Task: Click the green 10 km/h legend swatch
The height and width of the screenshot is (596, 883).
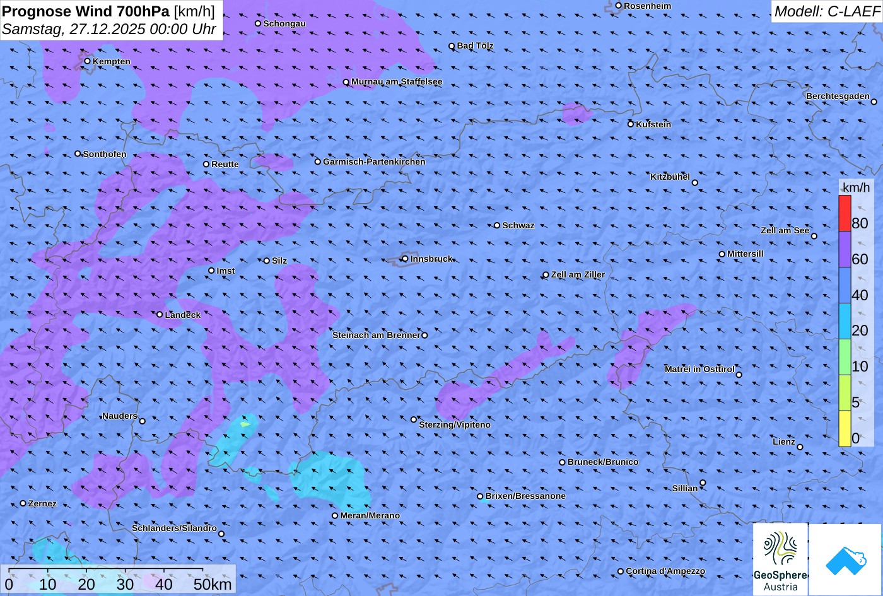Action: click(x=845, y=357)
